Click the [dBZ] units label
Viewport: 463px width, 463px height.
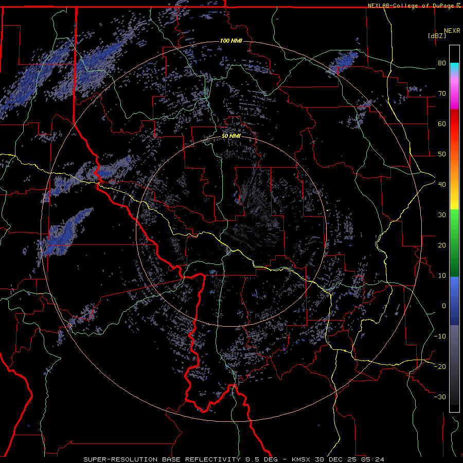click(437, 35)
